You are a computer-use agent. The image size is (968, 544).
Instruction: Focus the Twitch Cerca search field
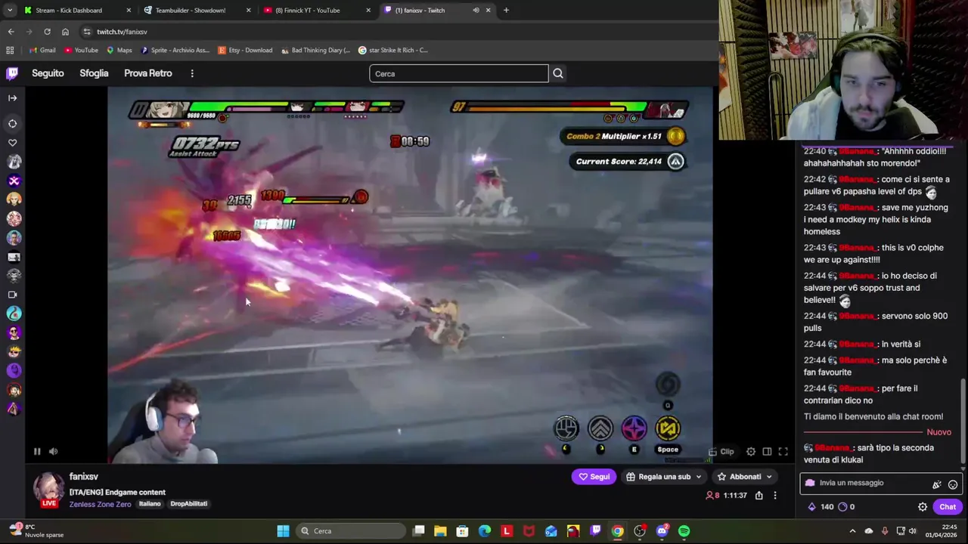[x=458, y=73]
